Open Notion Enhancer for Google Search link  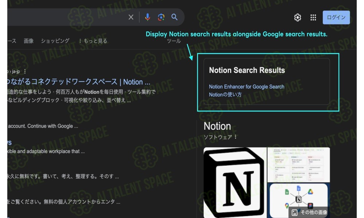click(x=246, y=86)
